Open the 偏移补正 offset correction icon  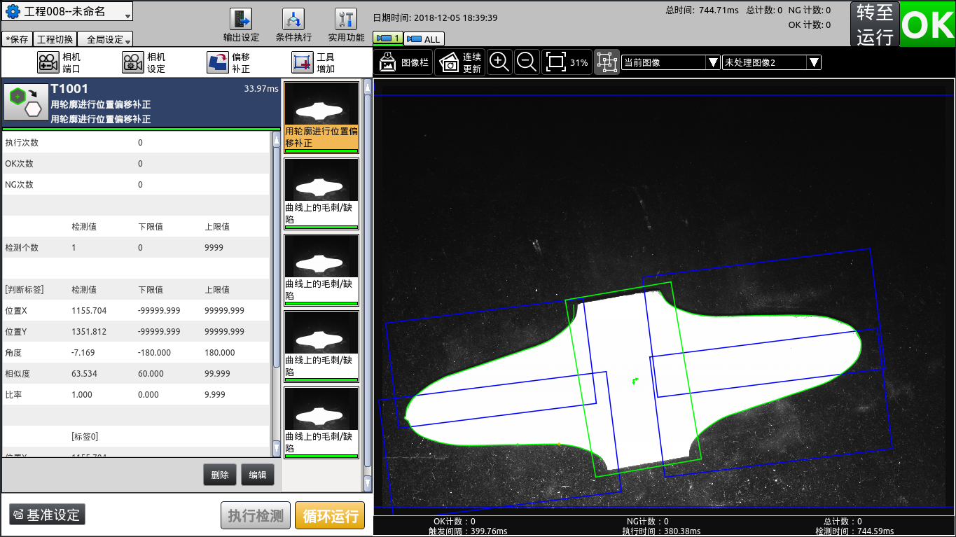[218, 62]
